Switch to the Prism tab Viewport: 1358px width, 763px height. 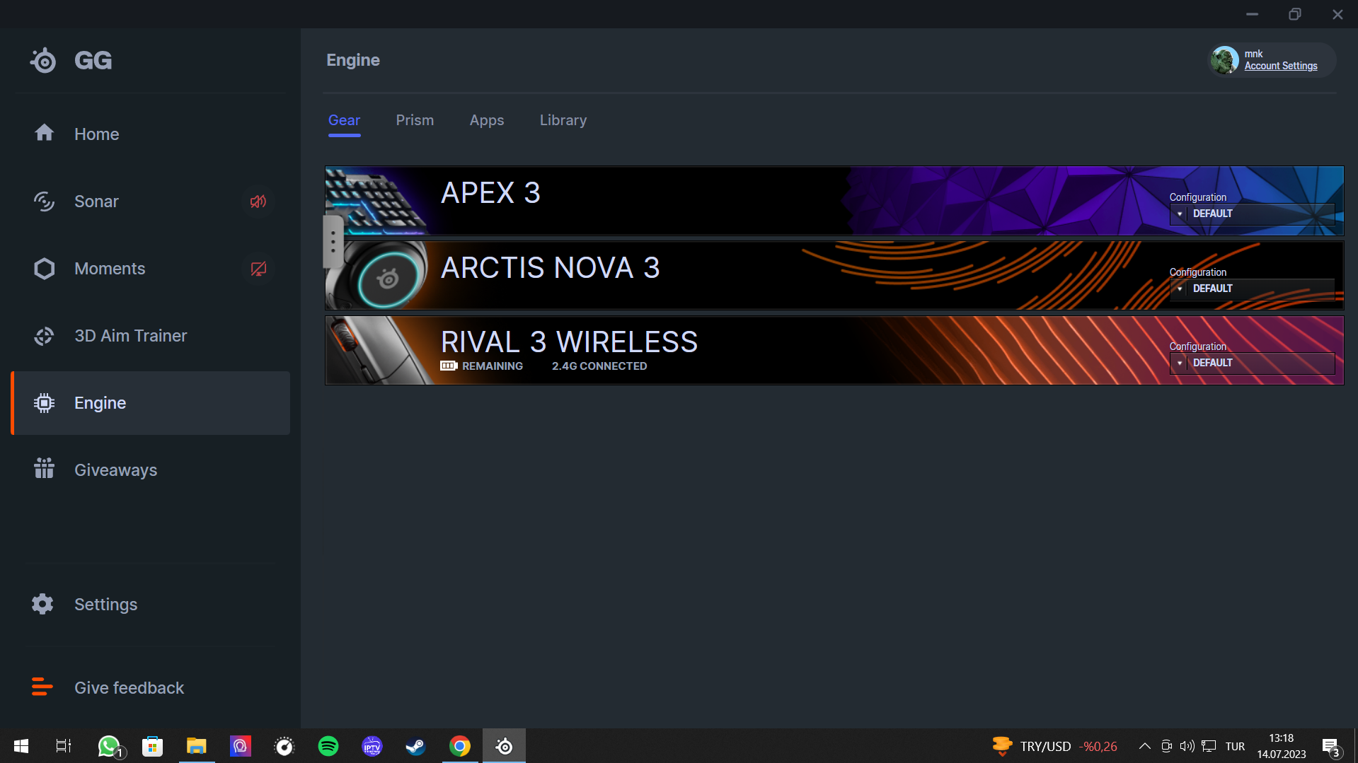(415, 120)
